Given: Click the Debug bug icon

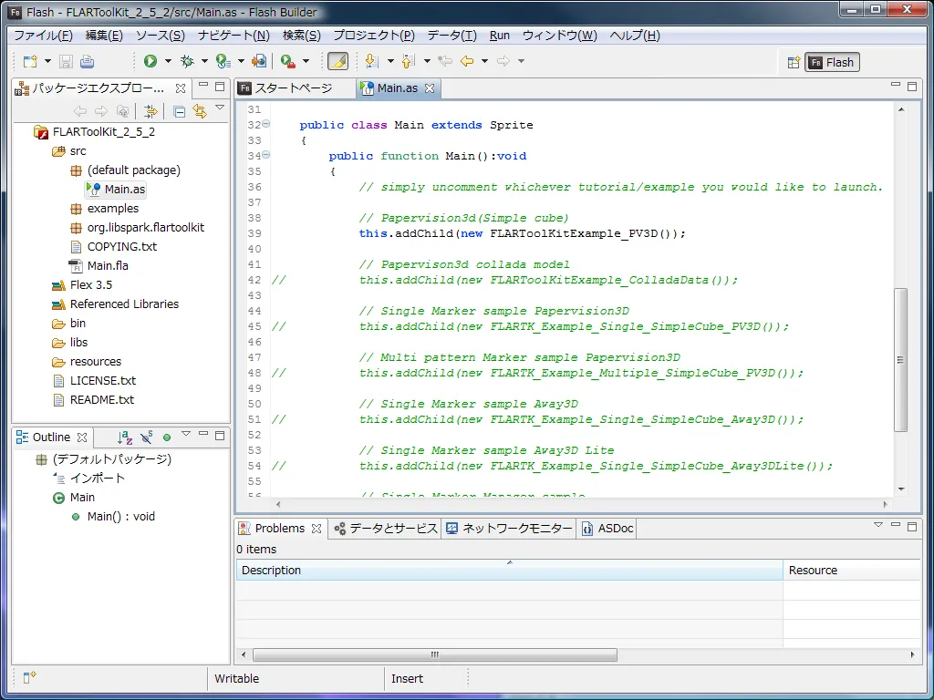Looking at the screenshot, I should [x=187, y=61].
